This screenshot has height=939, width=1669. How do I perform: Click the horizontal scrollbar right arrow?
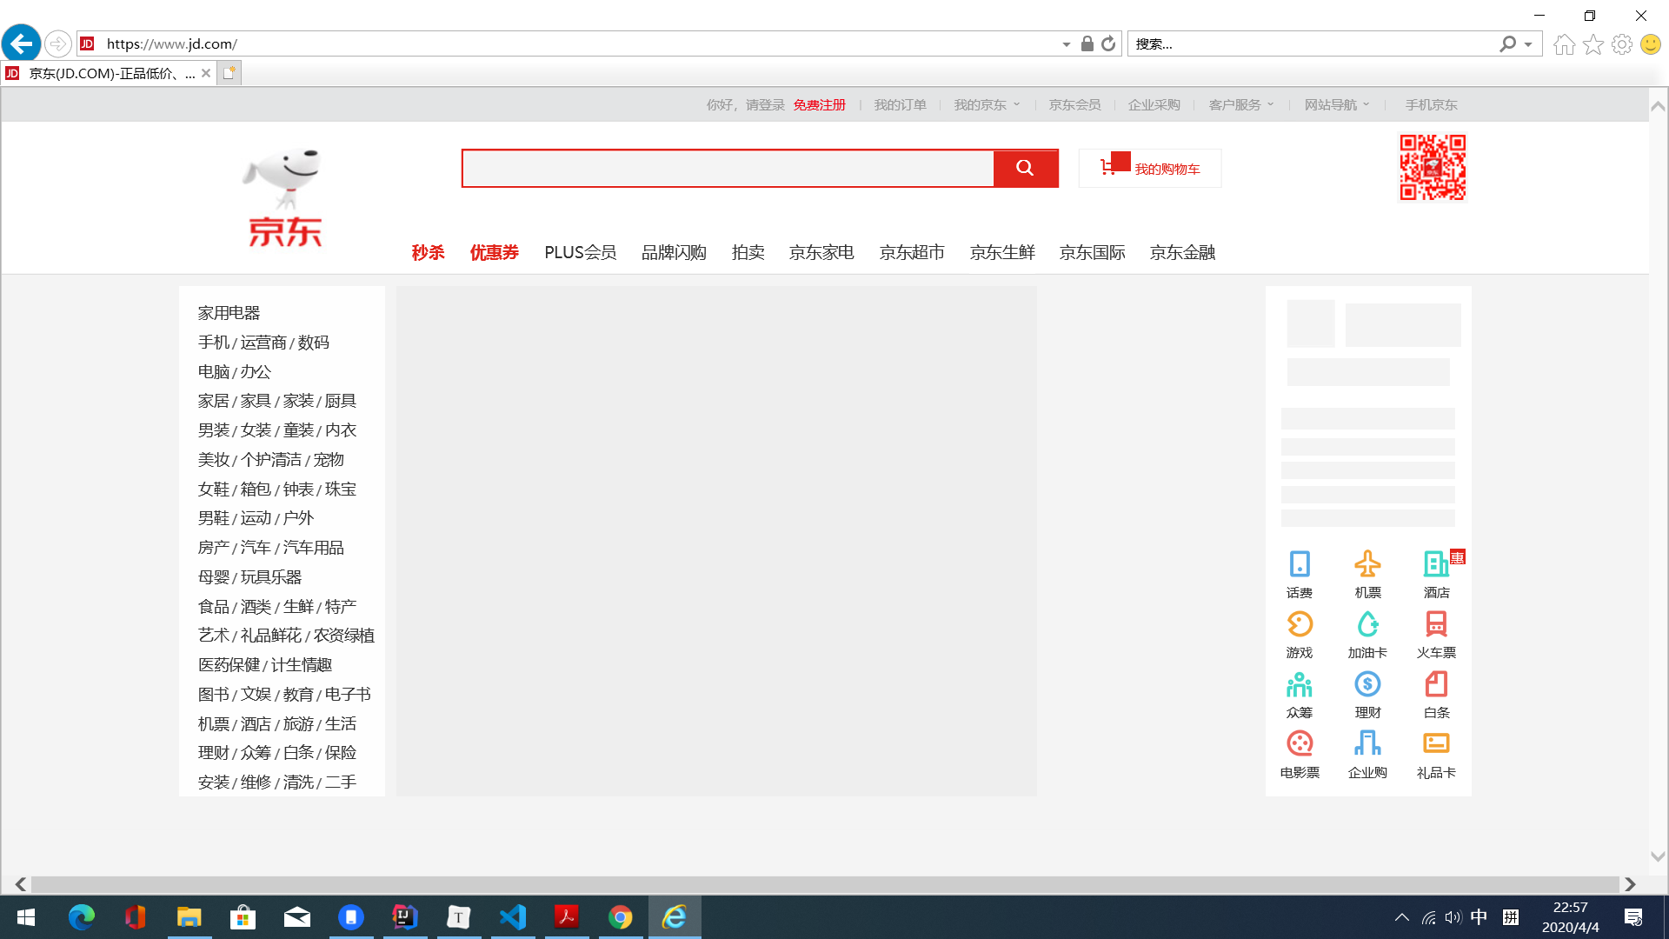(1630, 884)
